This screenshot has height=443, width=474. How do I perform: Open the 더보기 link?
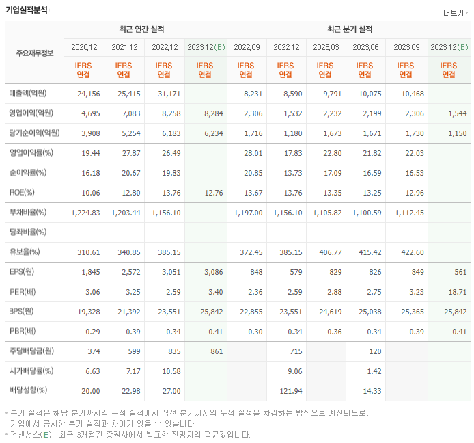click(x=456, y=13)
